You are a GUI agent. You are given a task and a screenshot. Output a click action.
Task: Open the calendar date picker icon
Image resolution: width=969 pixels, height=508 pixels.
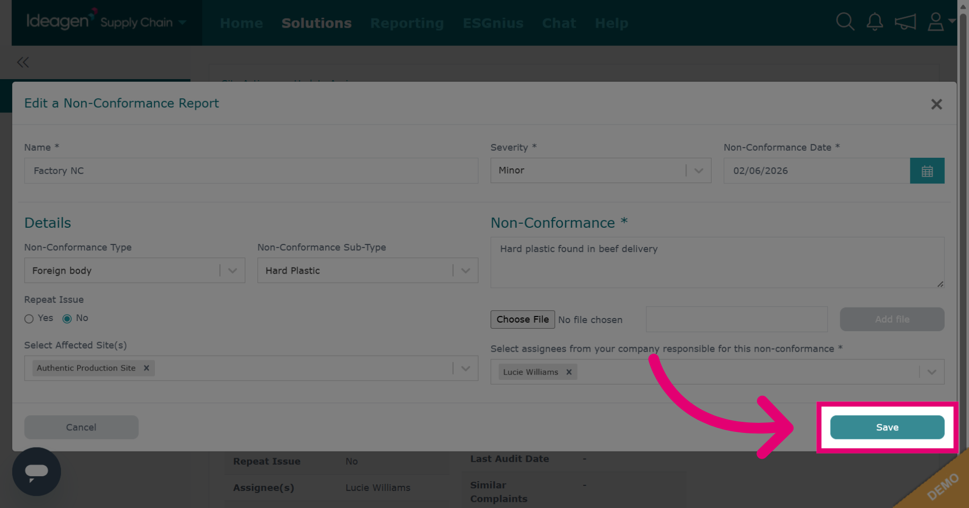click(x=927, y=171)
